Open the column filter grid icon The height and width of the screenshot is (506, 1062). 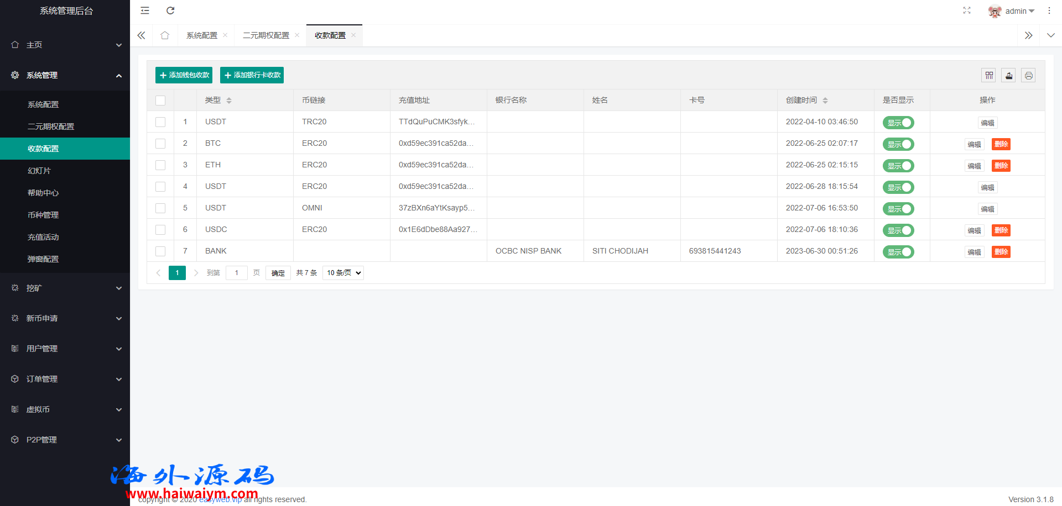(989, 76)
